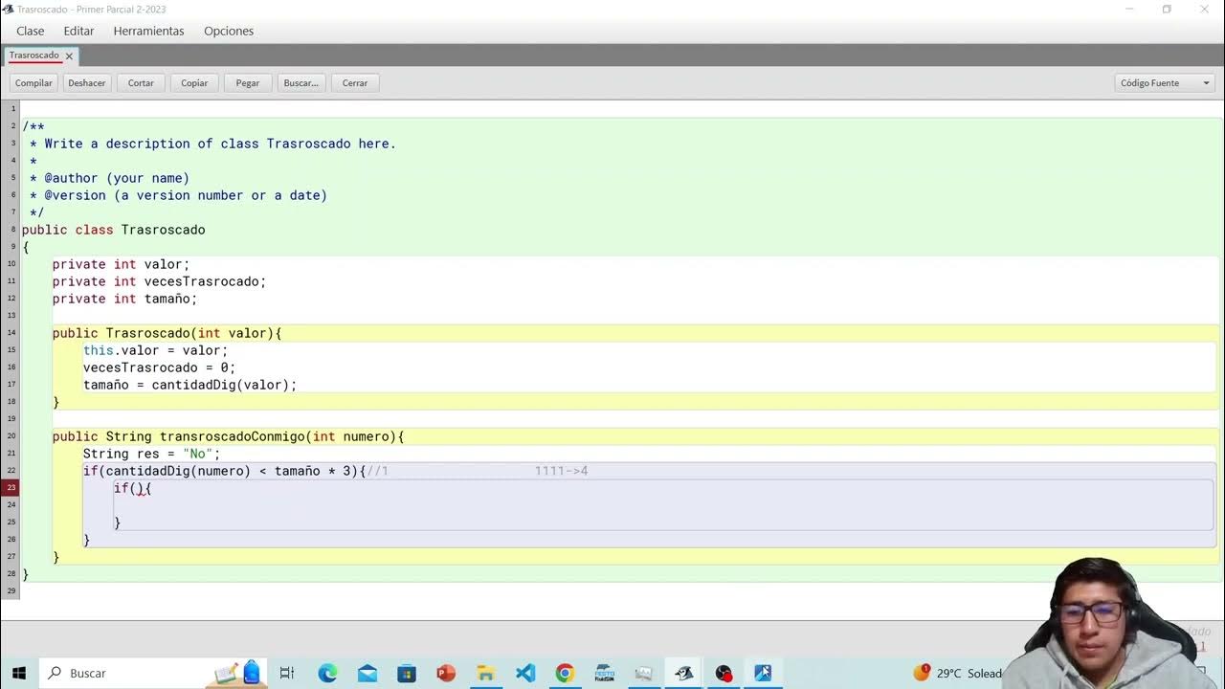Open FluidSIM from the taskbar

(x=604, y=673)
